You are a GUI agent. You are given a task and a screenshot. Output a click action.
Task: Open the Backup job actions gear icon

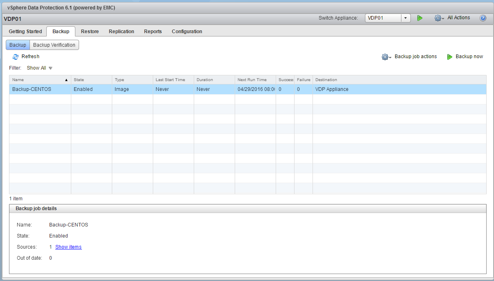(385, 57)
